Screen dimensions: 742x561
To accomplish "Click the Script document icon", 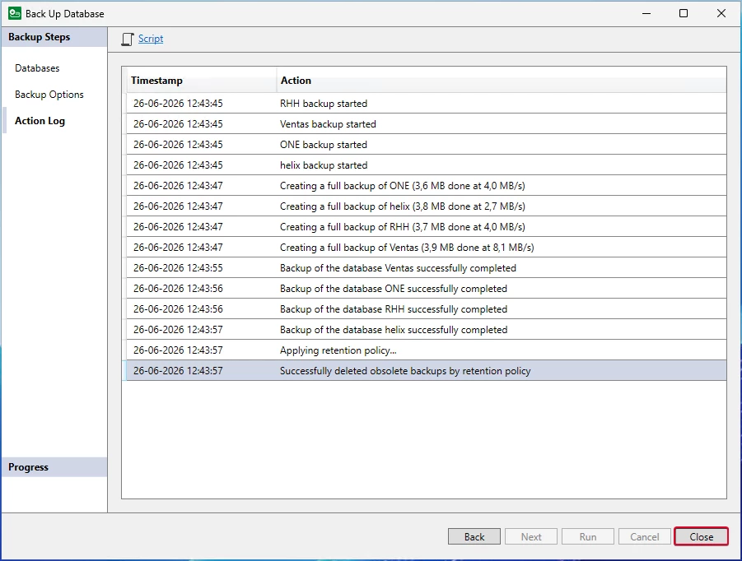I will [128, 39].
